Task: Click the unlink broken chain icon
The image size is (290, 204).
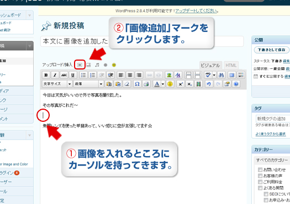Action: pos(159,75)
